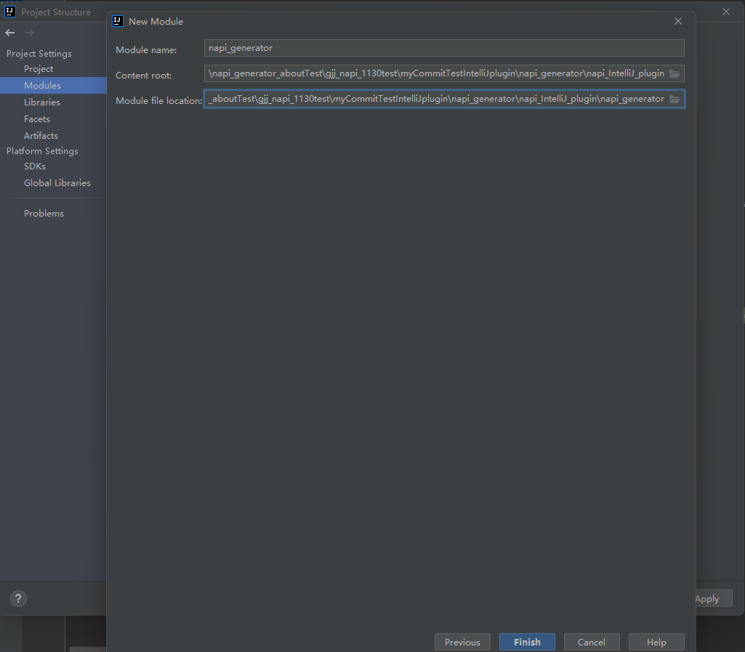The width and height of the screenshot is (745, 652).
Task: Go back with the Previous button
Action: coord(462,642)
